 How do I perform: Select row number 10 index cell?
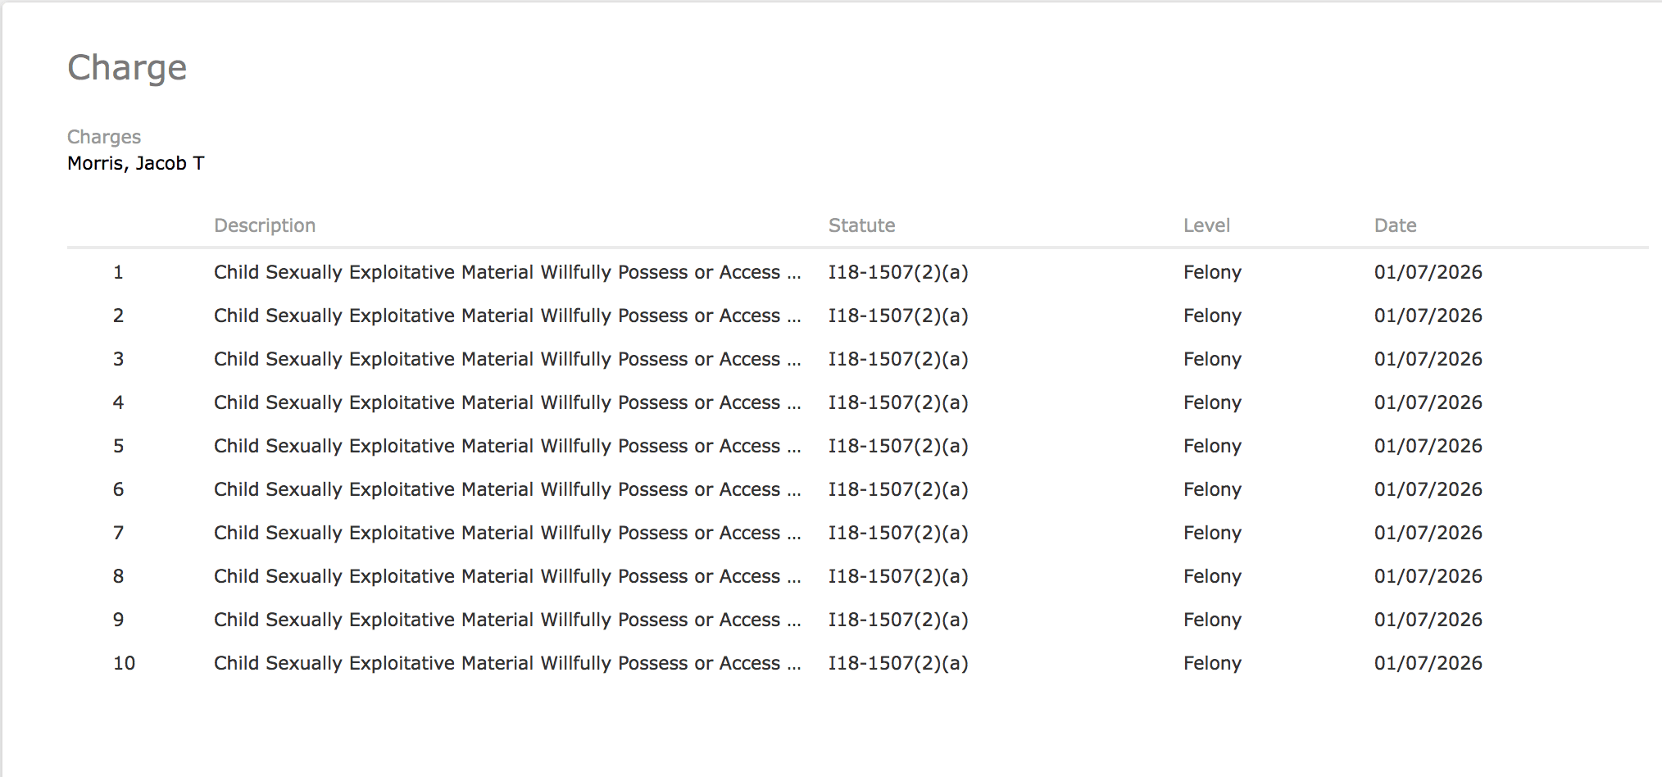point(125,663)
